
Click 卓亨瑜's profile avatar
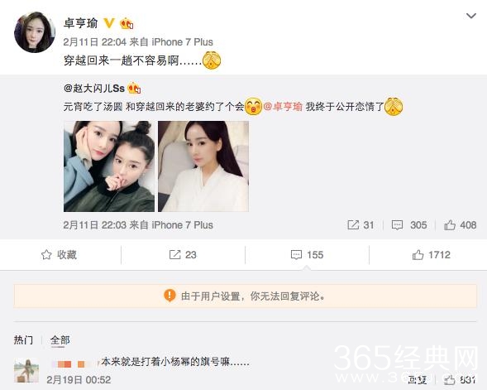pos(35,32)
